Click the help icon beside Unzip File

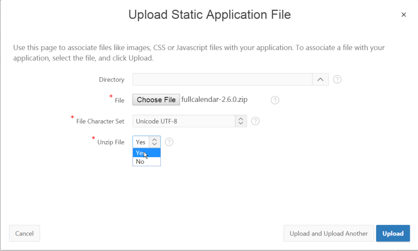[x=169, y=142]
